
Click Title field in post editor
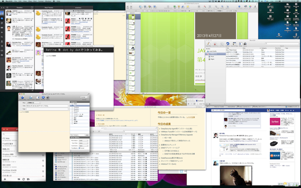[x=47, y=106]
